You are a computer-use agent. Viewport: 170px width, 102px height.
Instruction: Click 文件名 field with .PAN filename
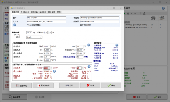[x=46, y=21]
